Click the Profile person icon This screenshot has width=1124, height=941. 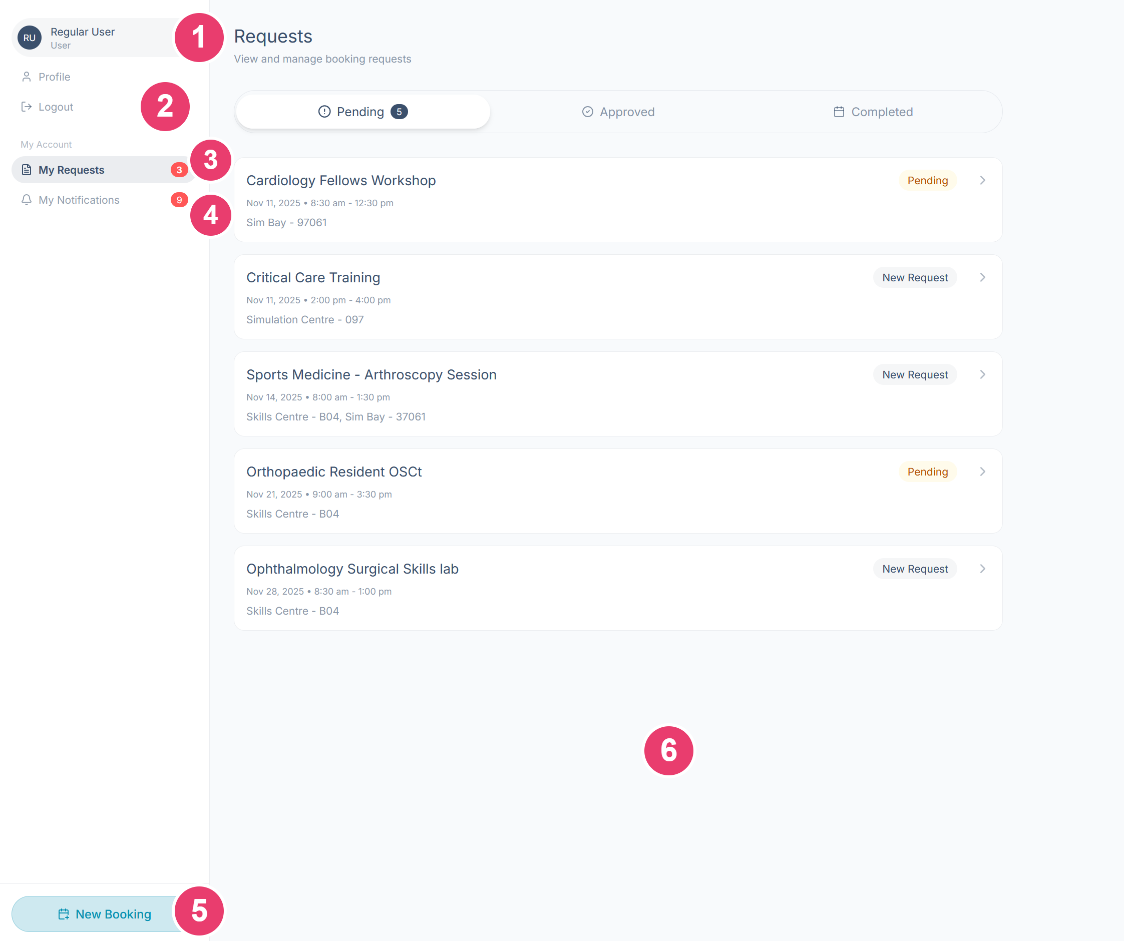[x=26, y=77]
